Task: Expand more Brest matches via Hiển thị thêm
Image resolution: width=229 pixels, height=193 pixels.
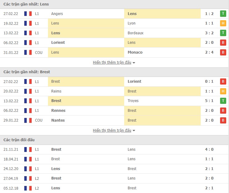Action: pos(112,131)
